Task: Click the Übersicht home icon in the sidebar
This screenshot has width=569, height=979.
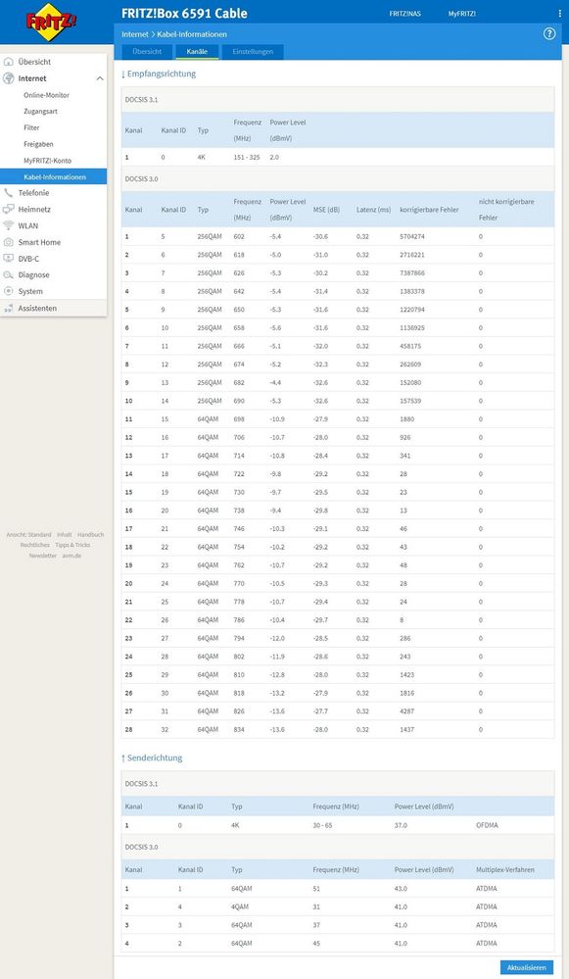Action: tap(9, 62)
